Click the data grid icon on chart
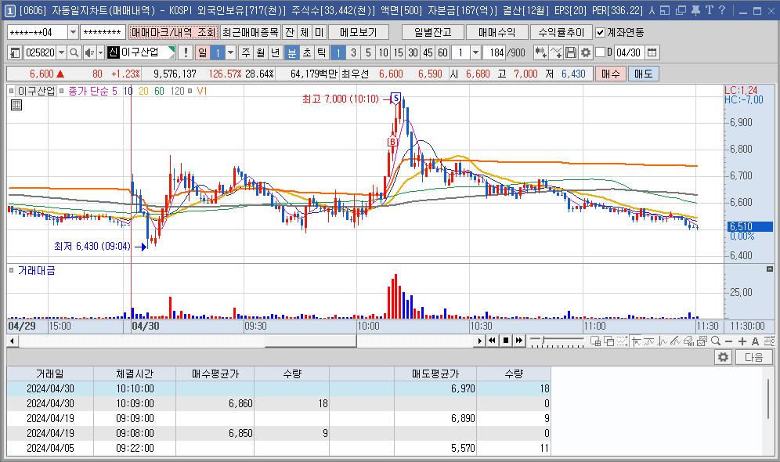Screen dimensions: 780x462 coord(16,104)
